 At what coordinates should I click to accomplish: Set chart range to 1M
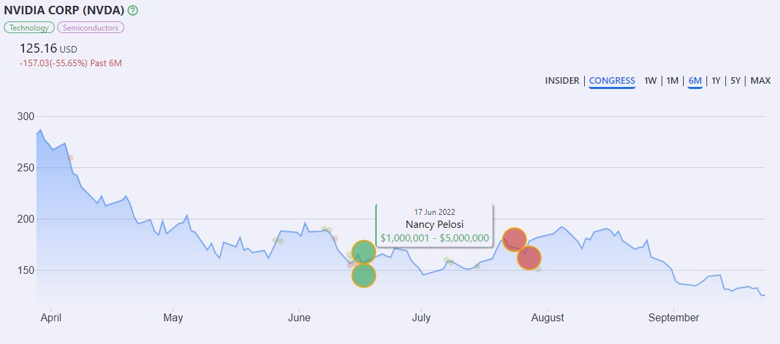coord(673,80)
